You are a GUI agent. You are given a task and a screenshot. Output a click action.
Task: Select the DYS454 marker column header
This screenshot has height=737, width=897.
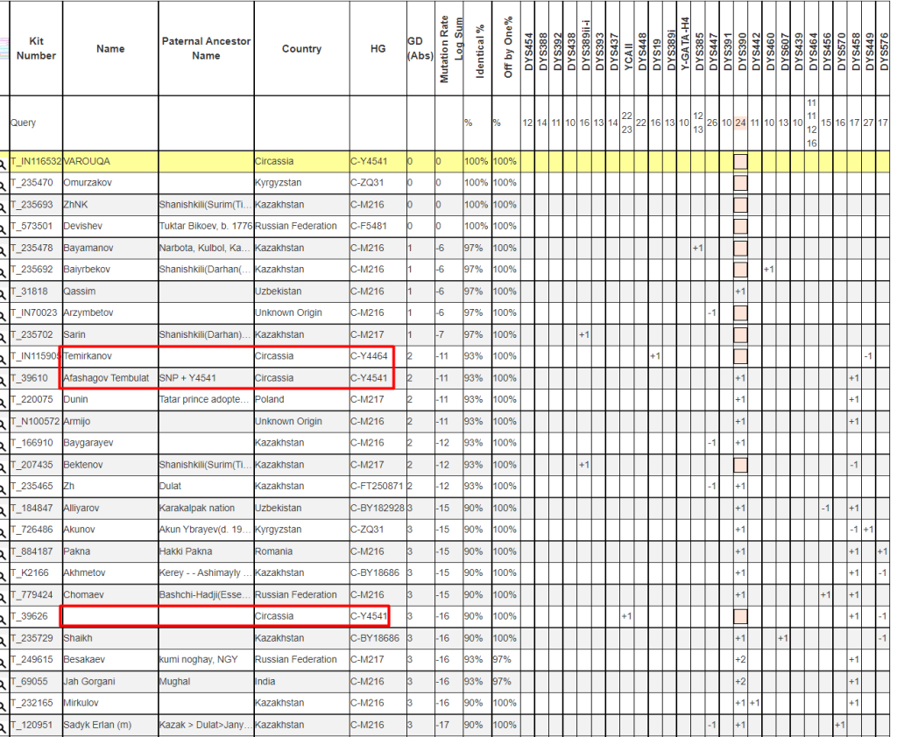click(x=528, y=52)
